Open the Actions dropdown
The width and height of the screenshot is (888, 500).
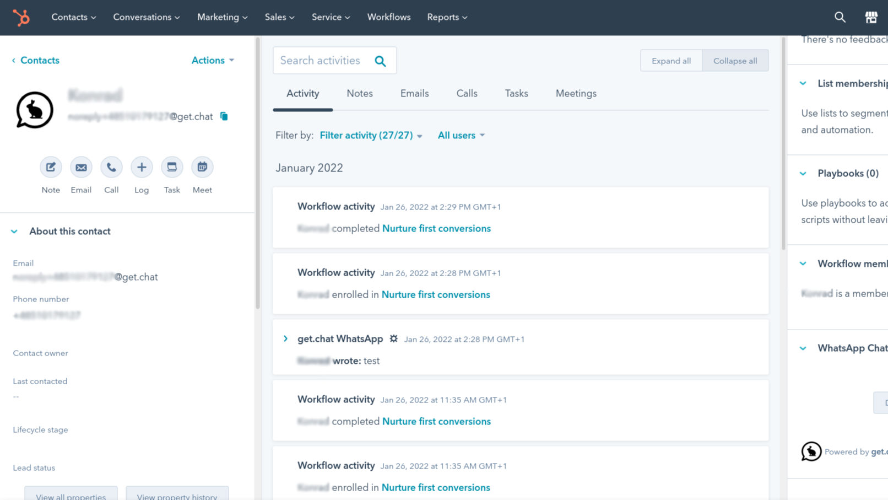[x=212, y=60]
